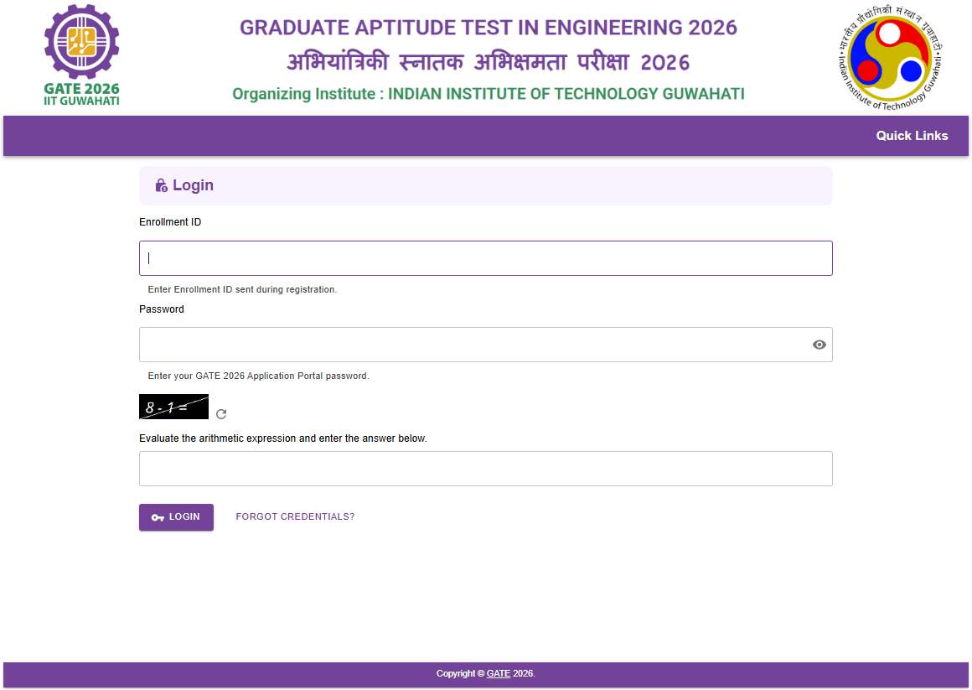
Task: Click the lock icon beside Login heading
Action: (x=161, y=186)
